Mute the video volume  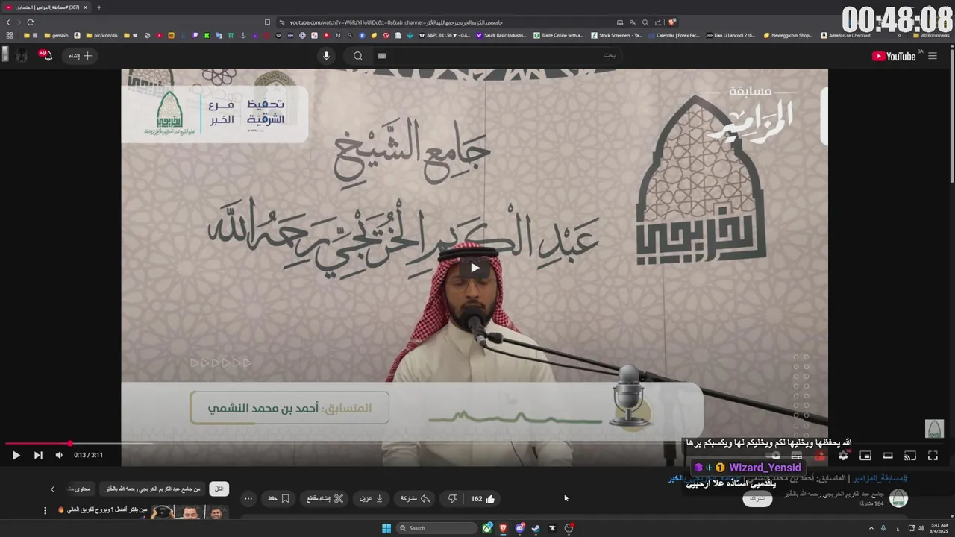[x=59, y=455]
